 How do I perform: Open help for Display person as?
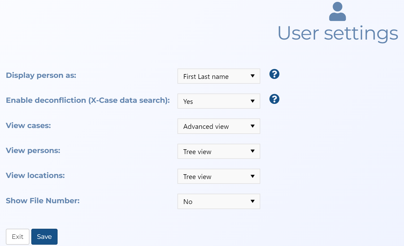[274, 74]
